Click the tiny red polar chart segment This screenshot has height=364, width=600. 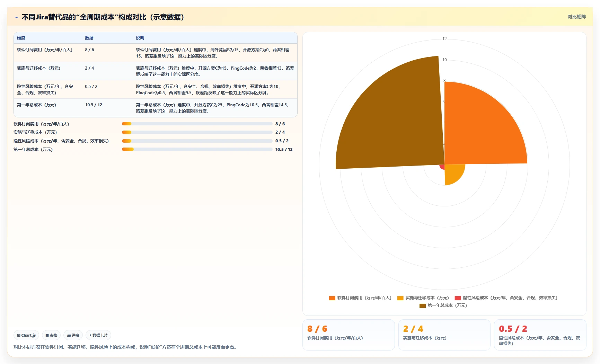point(442,167)
